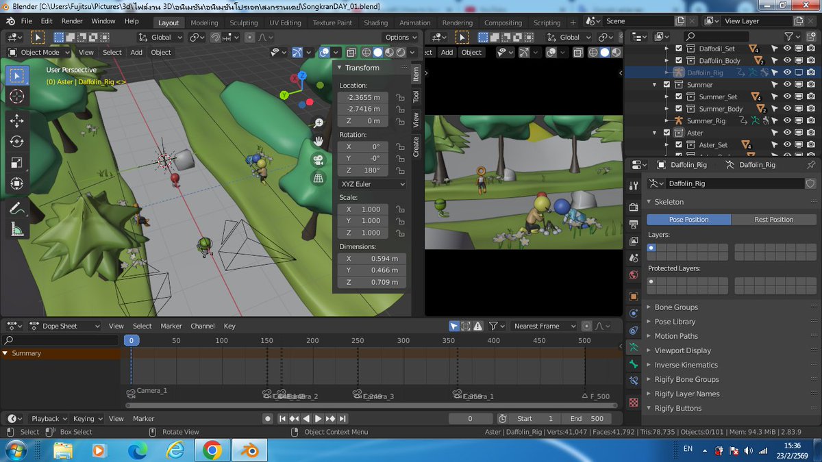The width and height of the screenshot is (822, 462).
Task: Uncheck the Summer collection checkbox
Action: point(666,84)
